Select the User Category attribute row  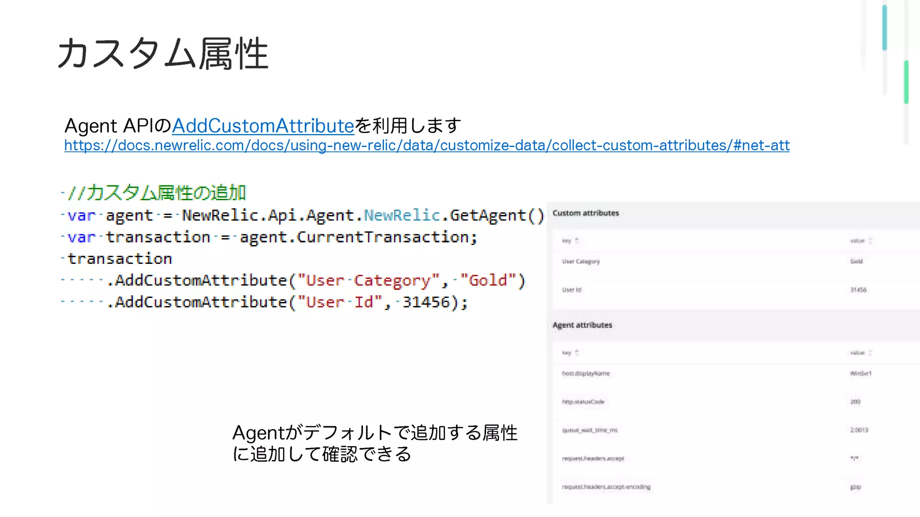tap(581, 261)
